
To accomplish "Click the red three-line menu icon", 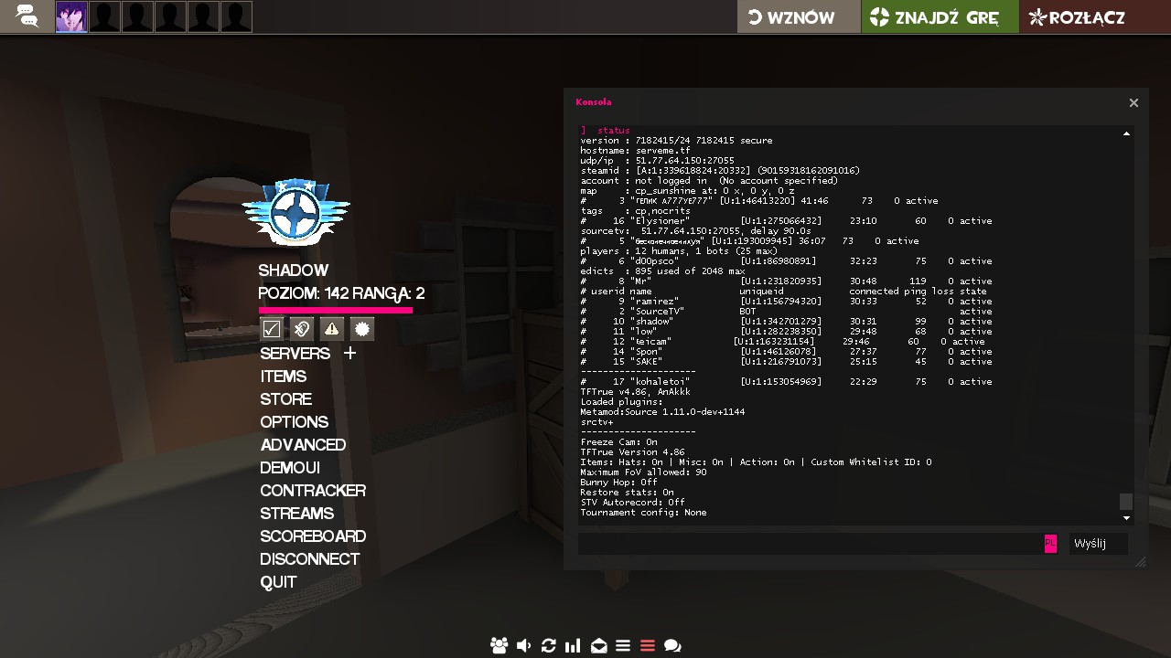I will pyautogui.click(x=648, y=645).
